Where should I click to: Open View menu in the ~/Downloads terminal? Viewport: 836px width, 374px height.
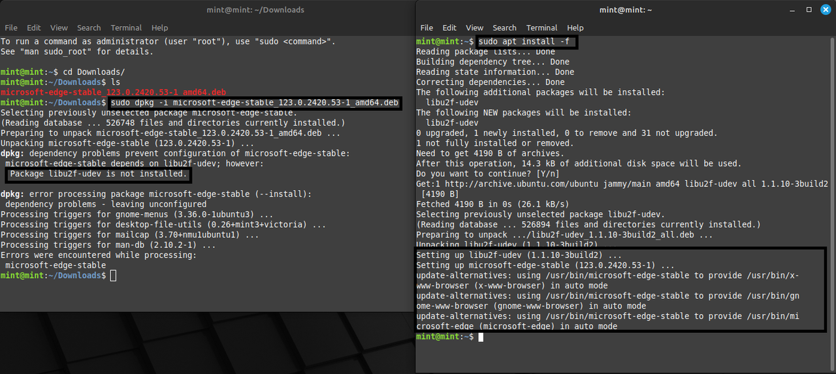[x=59, y=28]
